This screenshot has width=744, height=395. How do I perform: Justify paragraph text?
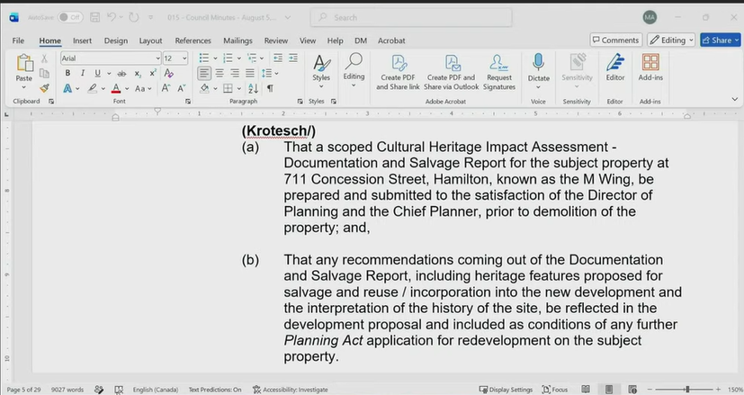pos(250,73)
